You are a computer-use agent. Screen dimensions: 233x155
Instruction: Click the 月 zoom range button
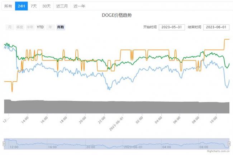click(x=10, y=27)
